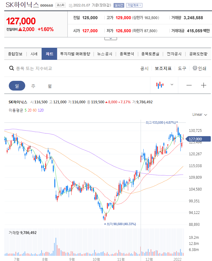This screenshot has height=261, width=212.
Task: Click the 실시간 button
Action: [119, 5]
